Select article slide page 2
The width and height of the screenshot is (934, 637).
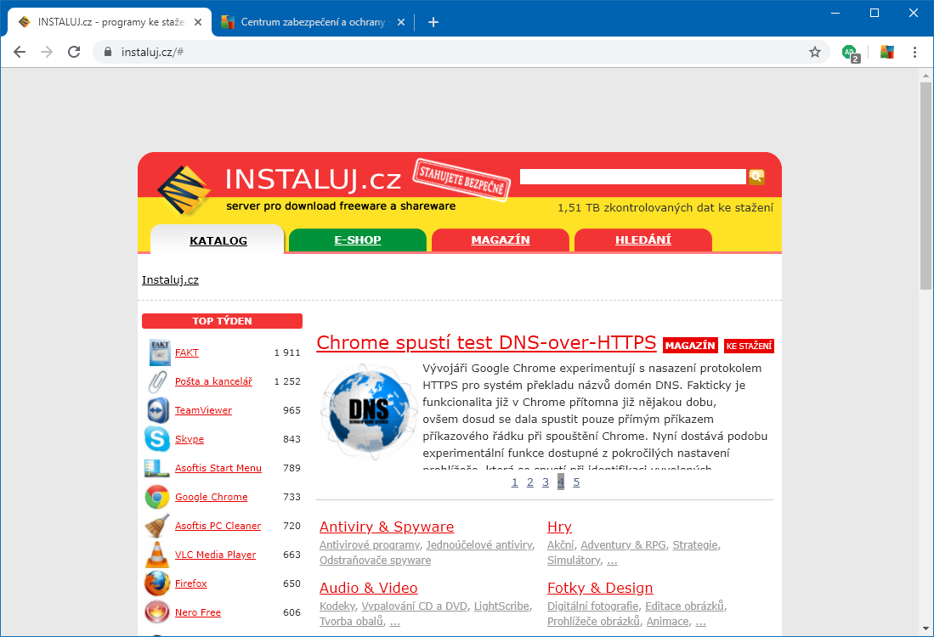pyautogui.click(x=529, y=482)
